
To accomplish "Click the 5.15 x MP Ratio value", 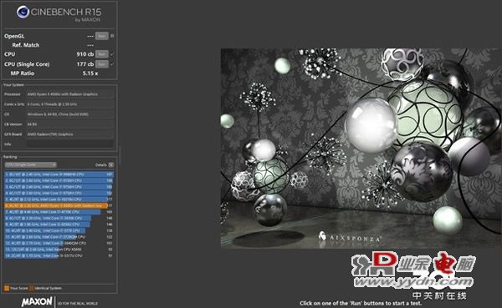I will point(90,73).
